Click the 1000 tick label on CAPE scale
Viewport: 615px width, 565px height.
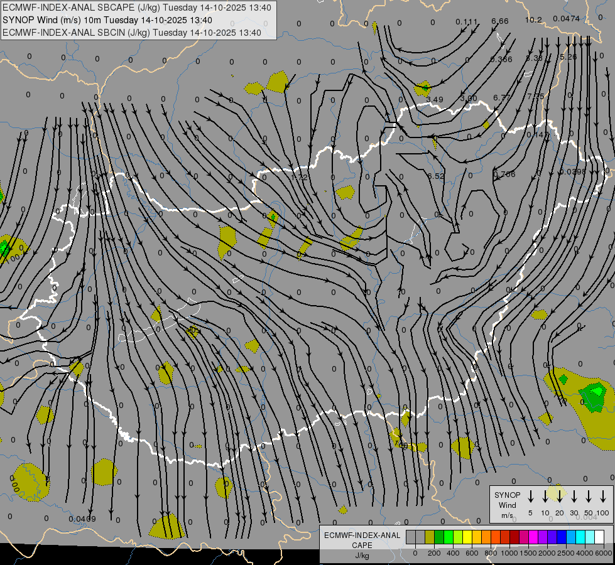tap(509, 553)
